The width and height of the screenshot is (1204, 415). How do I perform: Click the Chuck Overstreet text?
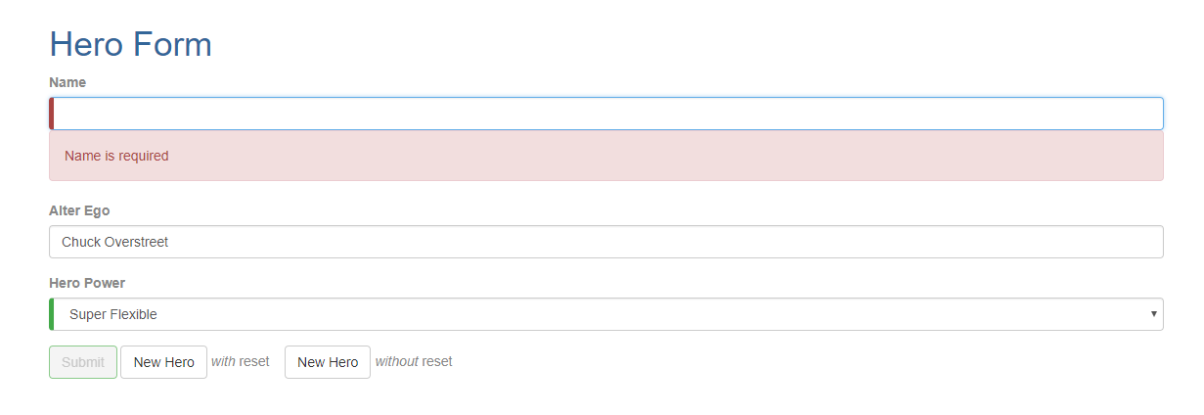114,242
